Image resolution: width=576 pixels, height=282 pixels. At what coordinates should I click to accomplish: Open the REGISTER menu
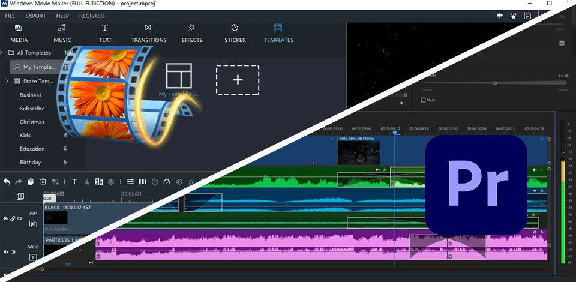(x=91, y=16)
